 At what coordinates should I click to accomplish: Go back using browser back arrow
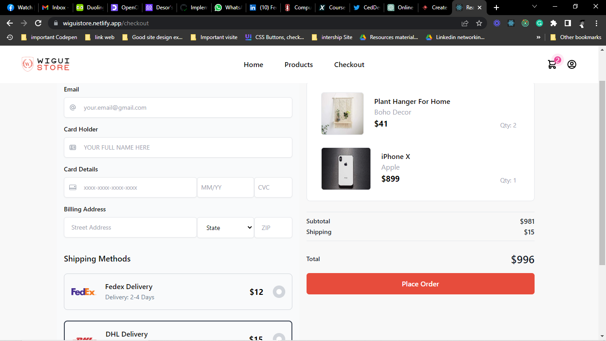[10, 23]
